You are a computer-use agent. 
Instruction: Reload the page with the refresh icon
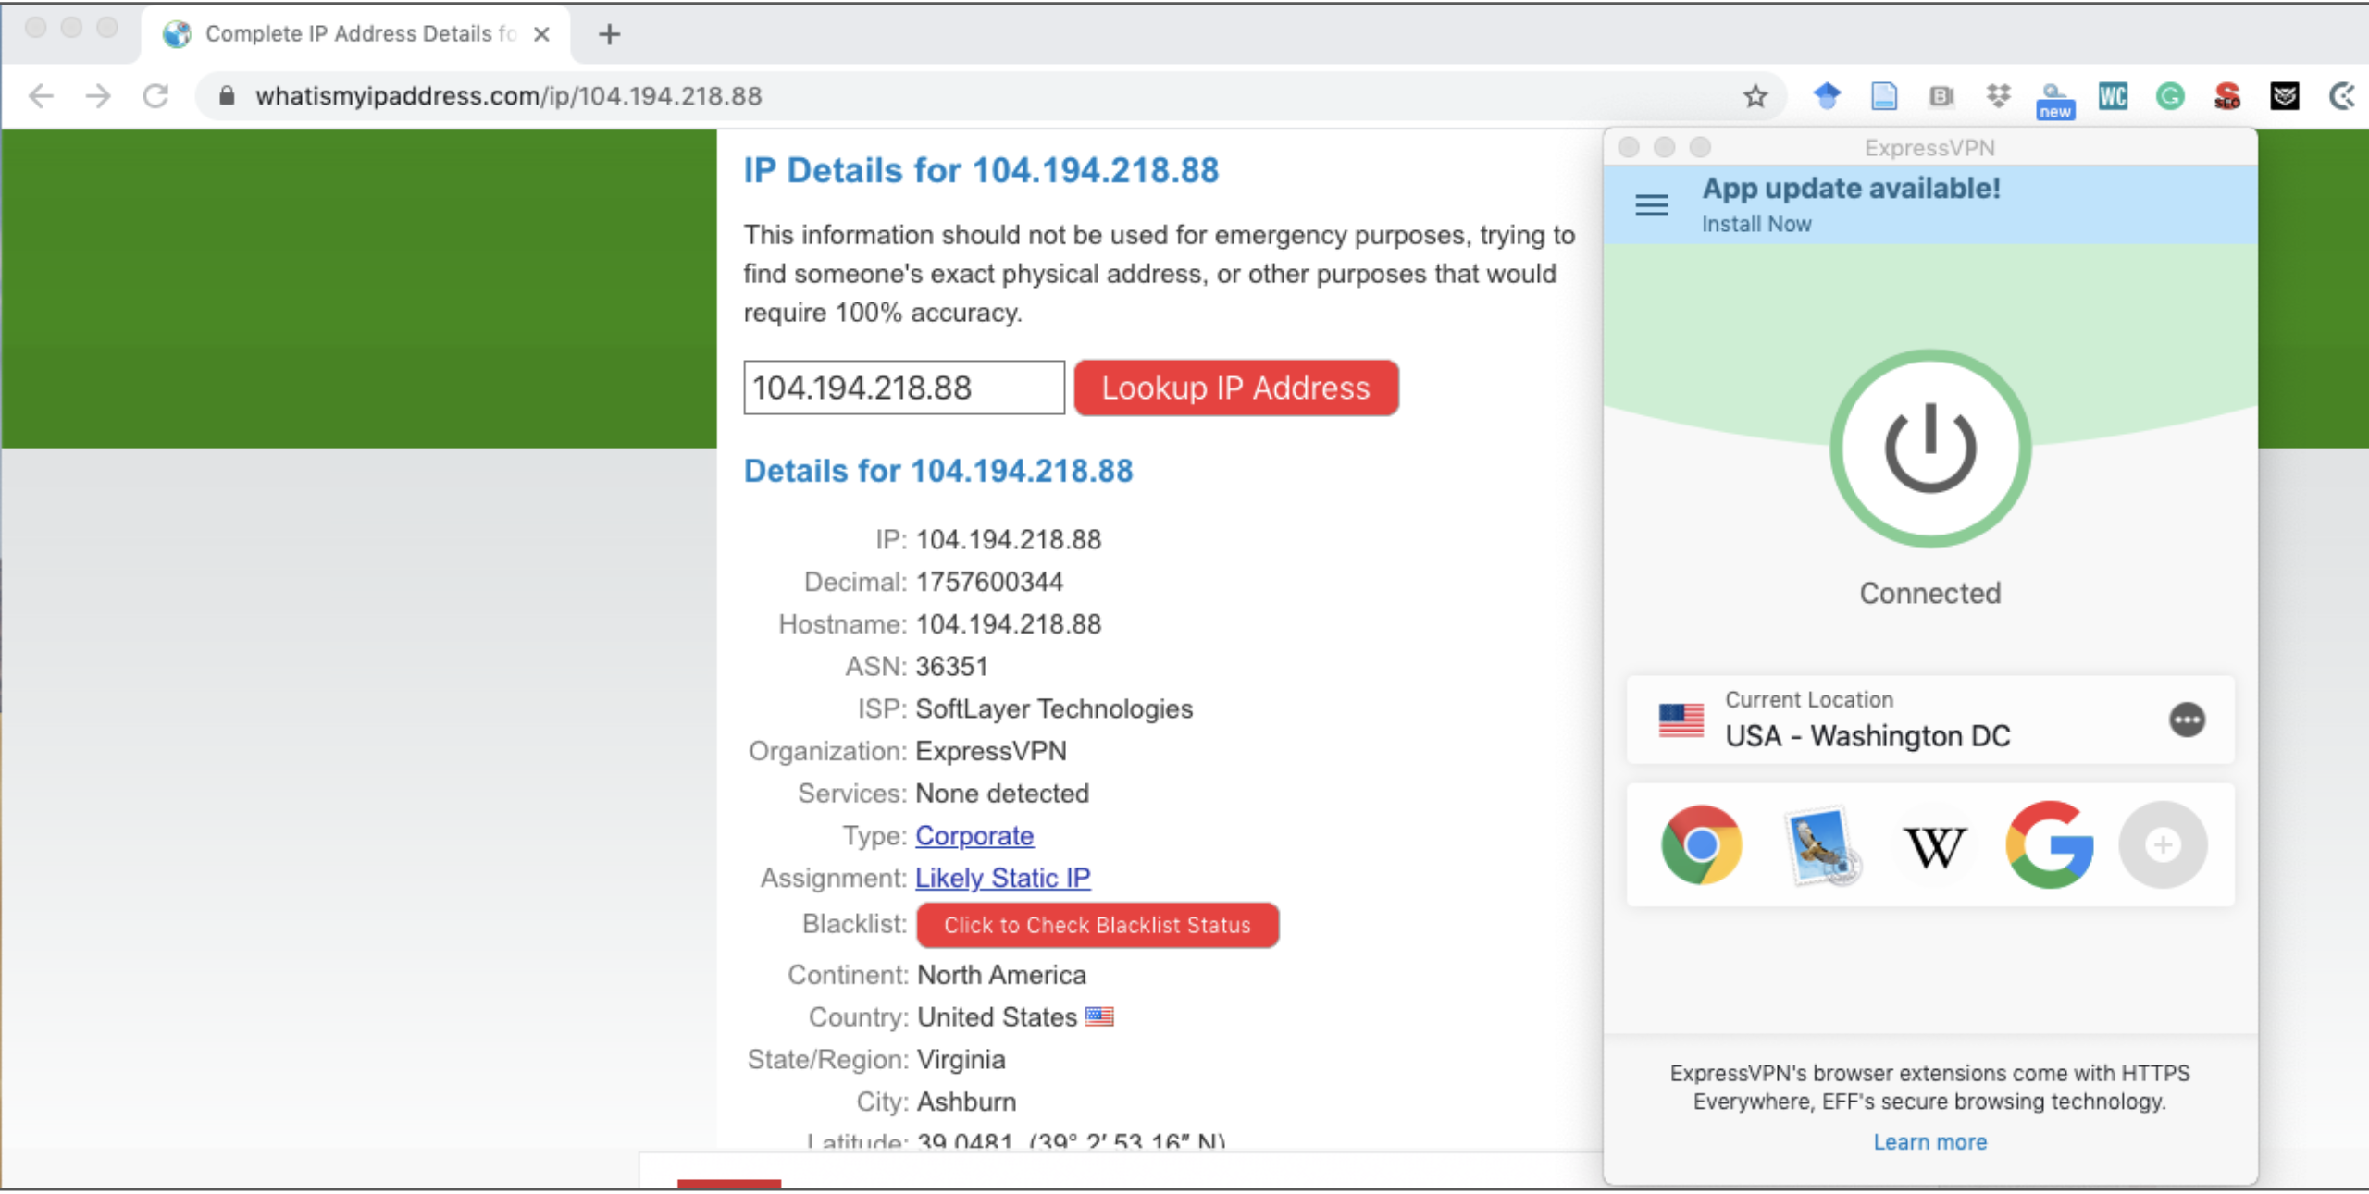[x=155, y=96]
